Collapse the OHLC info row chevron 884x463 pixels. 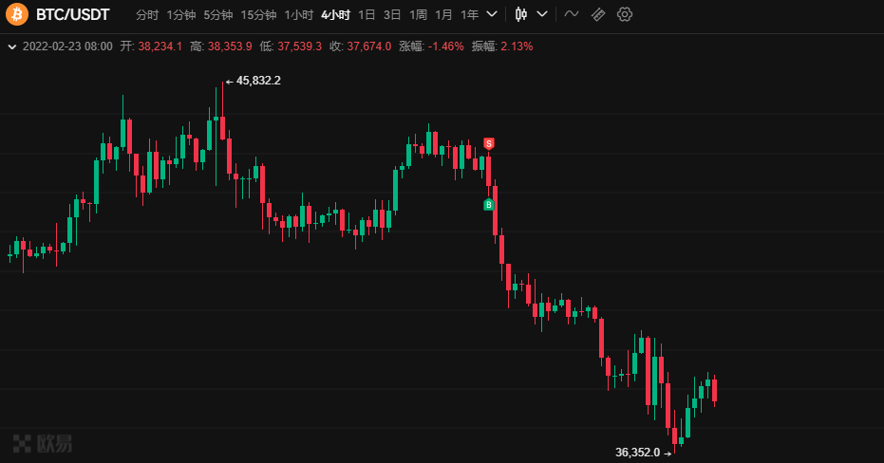pyautogui.click(x=11, y=46)
